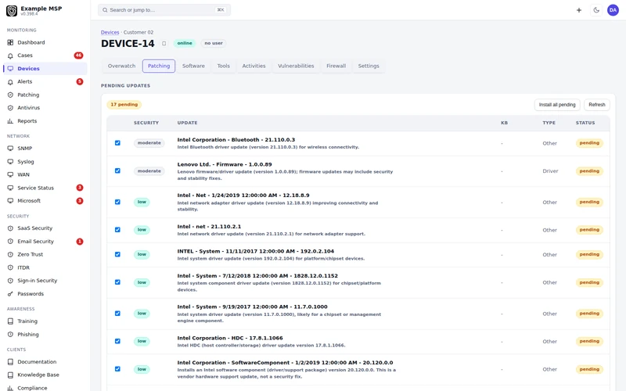Uncheck the Intel Net 12.18.8.9 update

click(x=117, y=202)
